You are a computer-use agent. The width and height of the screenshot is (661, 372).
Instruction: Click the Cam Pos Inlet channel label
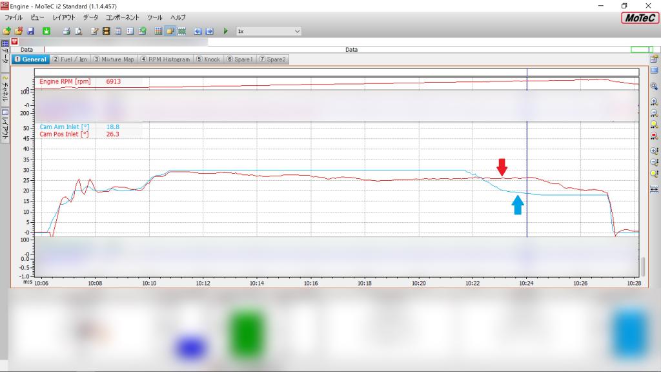coord(64,134)
